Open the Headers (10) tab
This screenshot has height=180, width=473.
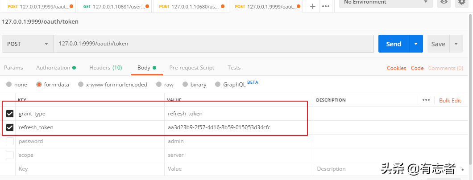(106, 68)
